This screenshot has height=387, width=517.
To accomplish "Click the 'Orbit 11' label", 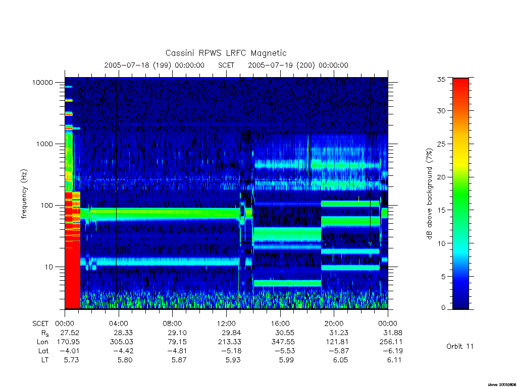I will (x=459, y=347).
